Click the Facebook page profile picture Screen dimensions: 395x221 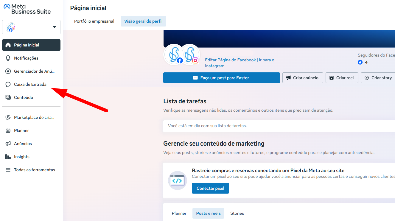point(173,55)
